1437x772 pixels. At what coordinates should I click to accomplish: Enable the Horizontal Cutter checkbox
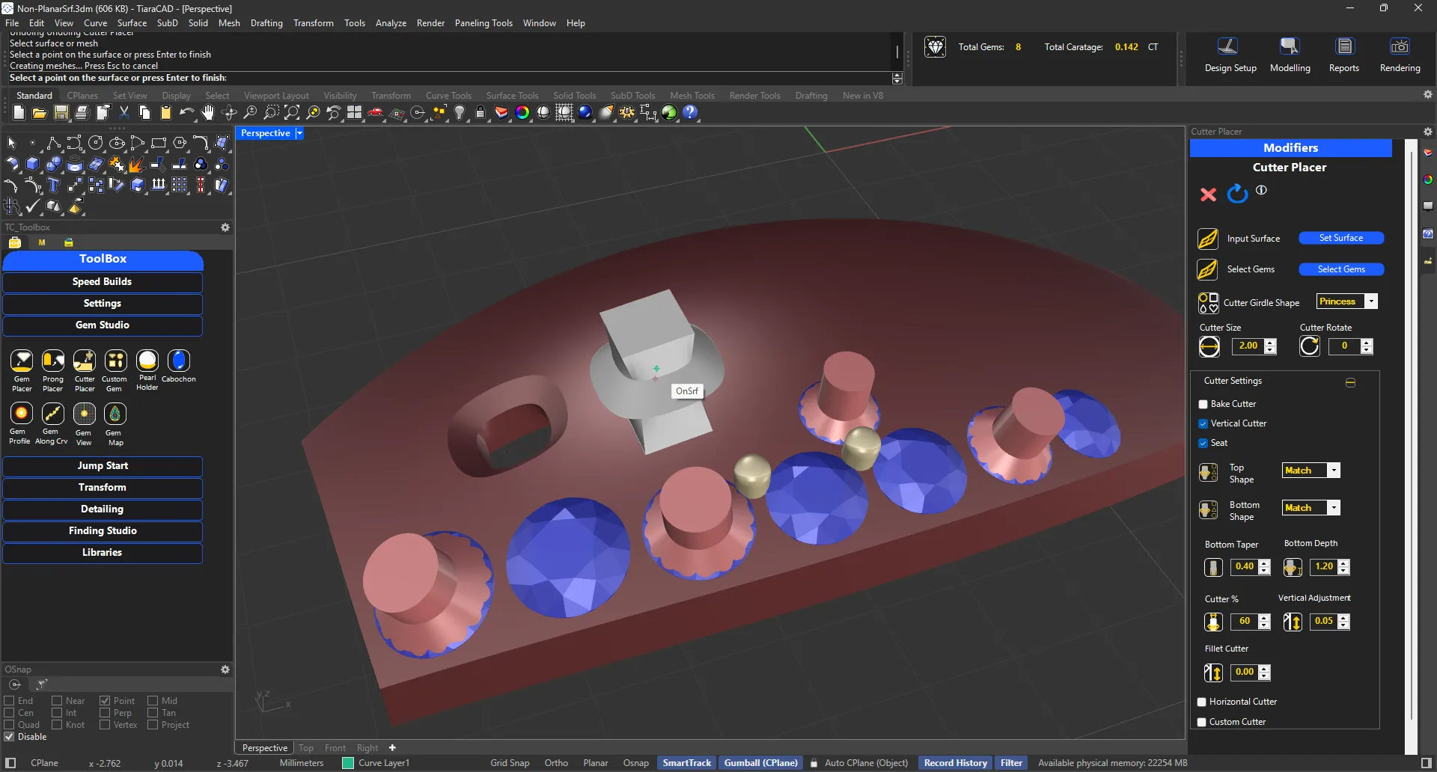click(1202, 702)
